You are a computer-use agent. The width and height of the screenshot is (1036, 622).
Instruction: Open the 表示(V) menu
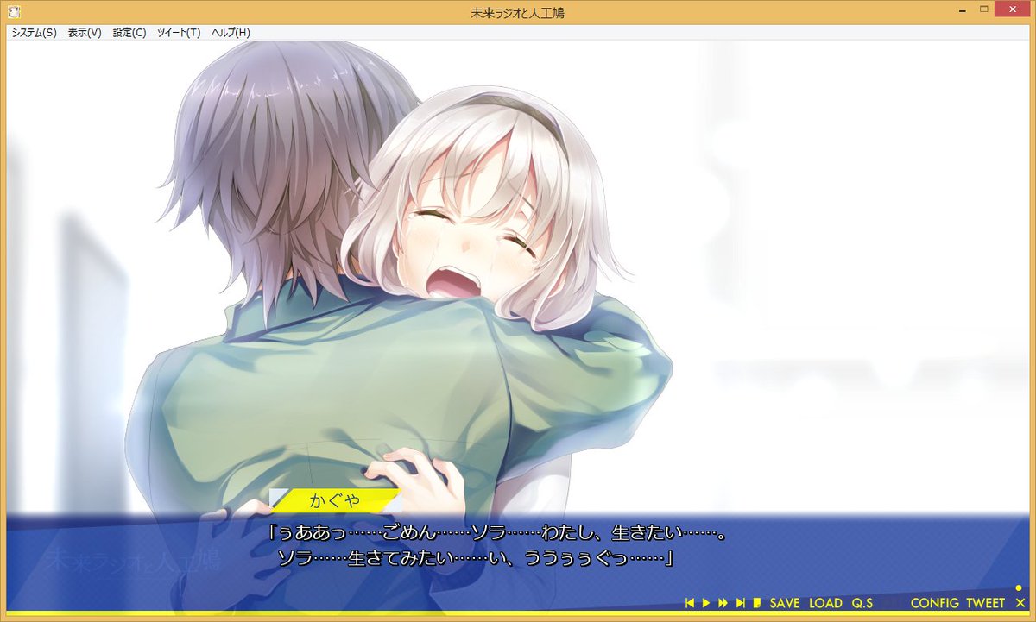point(85,33)
